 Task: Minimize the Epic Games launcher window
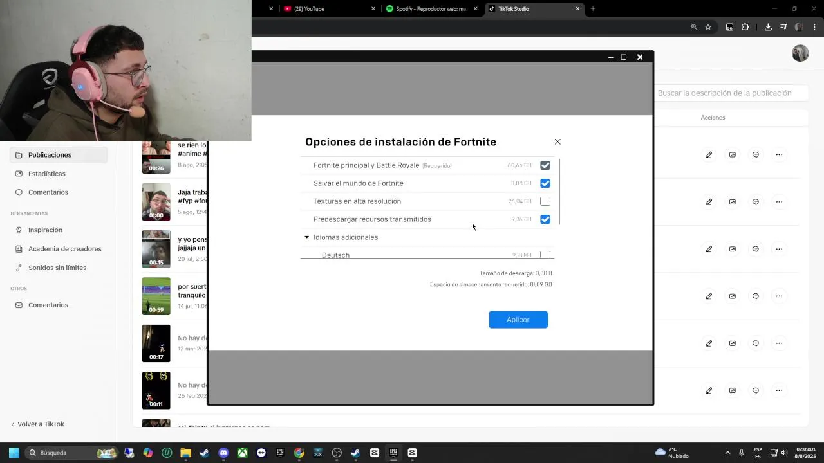coord(611,57)
